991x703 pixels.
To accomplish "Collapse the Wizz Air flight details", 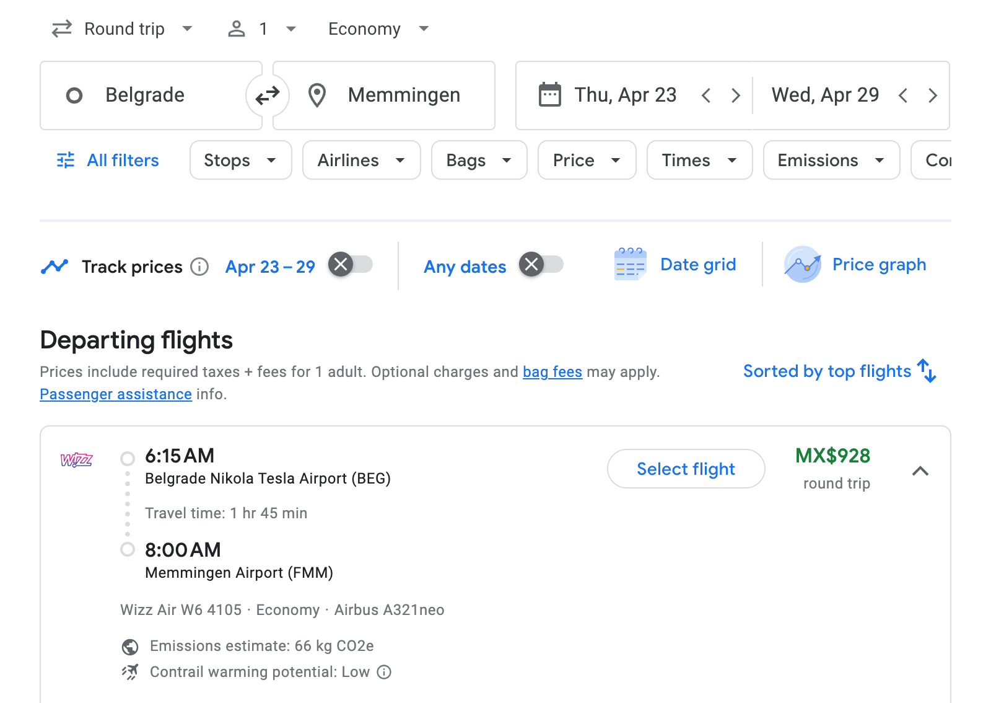I will click(921, 471).
